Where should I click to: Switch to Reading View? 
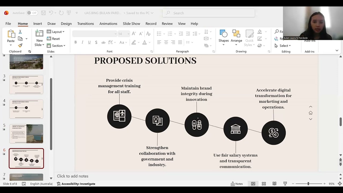[274, 184]
